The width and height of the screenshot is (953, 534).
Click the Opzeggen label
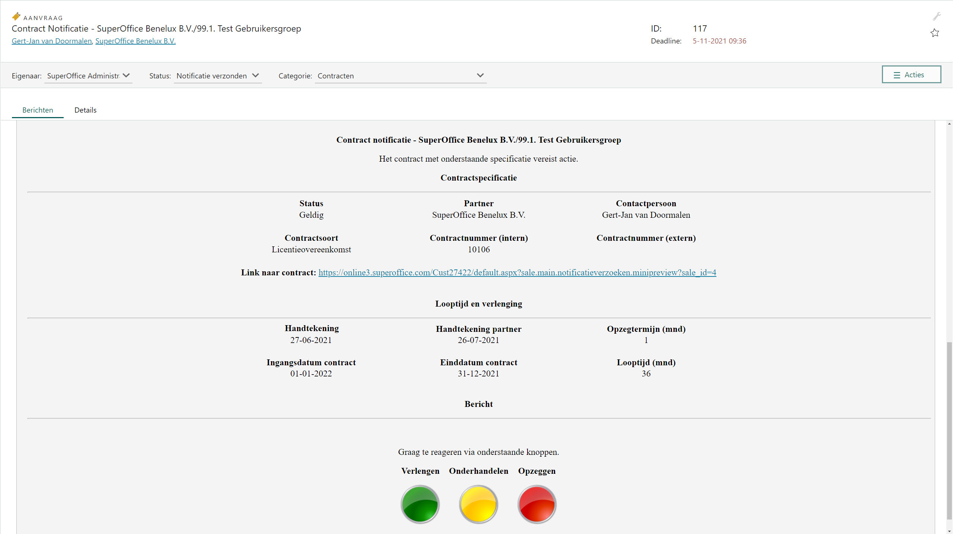point(537,471)
